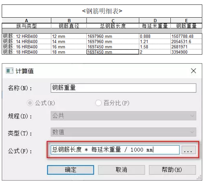Viewport: 204px width, 182px height.
Task: Click the 2054531.6 weight cell
Action: (x=186, y=41)
